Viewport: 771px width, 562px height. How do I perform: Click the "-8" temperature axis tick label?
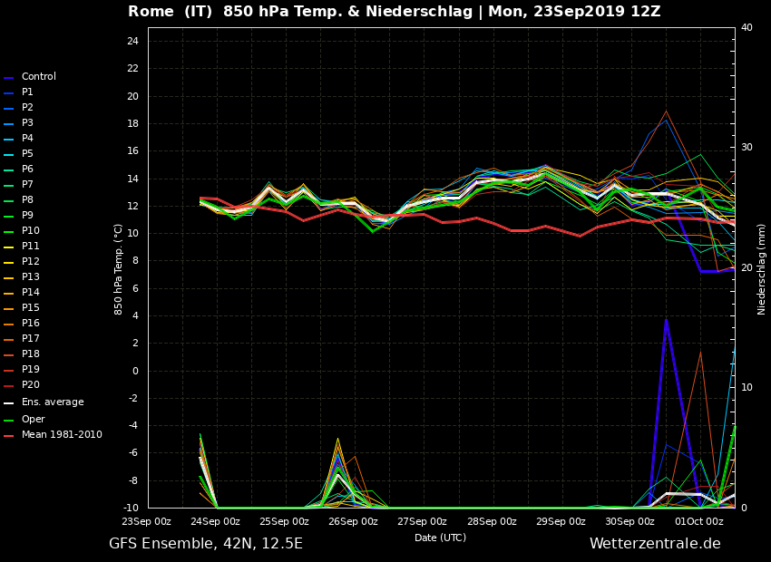pos(133,480)
